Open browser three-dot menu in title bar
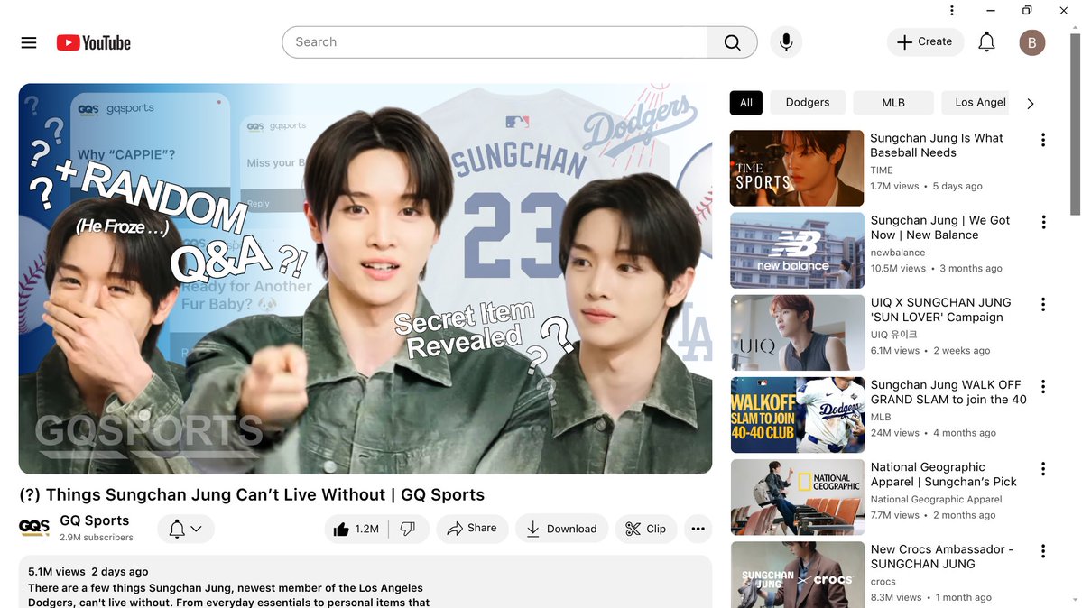 951,10
